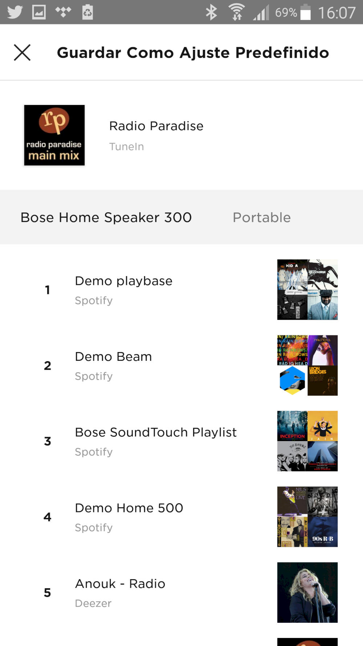Image resolution: width=363 pixels, height=646 pixels.
Task: Tap the Bluetooth status icon
Action: pyautogui.click(x=211, y=12)
